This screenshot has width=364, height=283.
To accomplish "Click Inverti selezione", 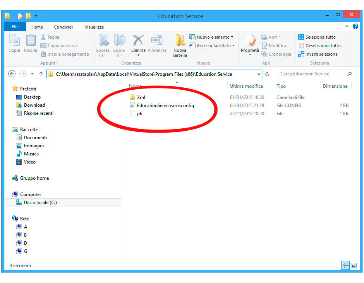I will (x=318, y=54).
